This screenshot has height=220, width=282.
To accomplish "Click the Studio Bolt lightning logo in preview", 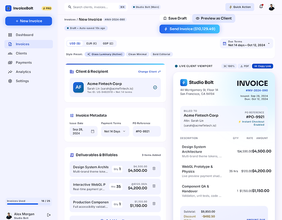I will tap(184, 82).
